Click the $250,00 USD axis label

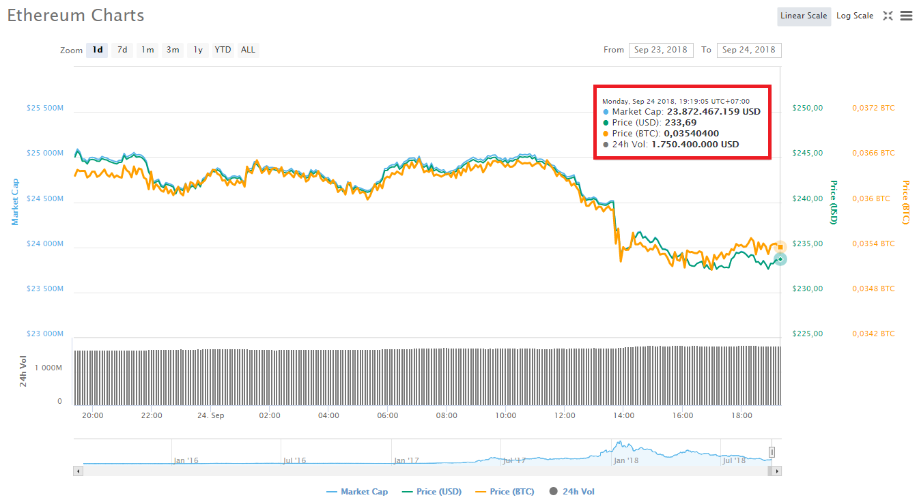pyautogui.click(x=807, y=108)
